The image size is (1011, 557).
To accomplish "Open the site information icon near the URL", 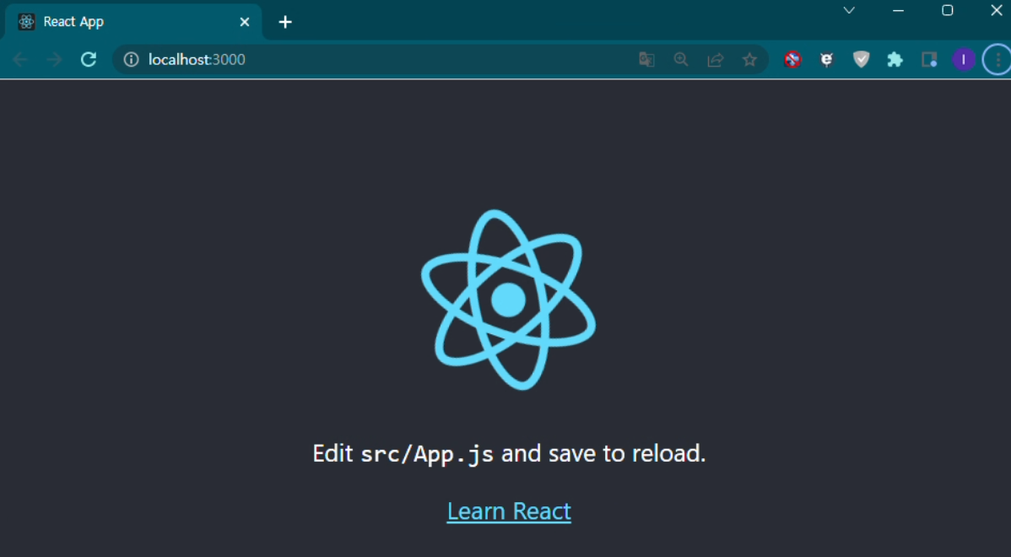I will tap(130, 59).
